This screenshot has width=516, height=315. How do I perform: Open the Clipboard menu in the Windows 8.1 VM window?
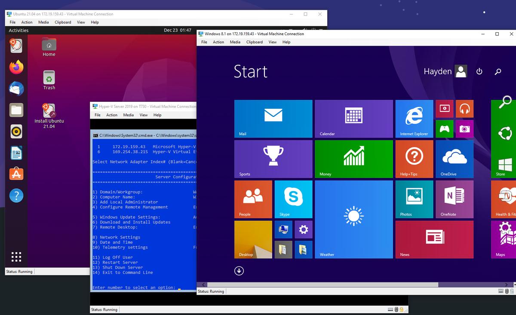[254, 42]
